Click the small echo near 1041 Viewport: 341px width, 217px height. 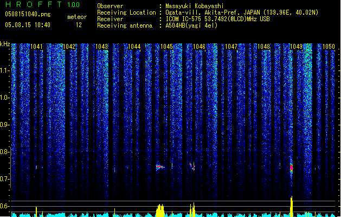pyautogui.click(x=36, y=167)
